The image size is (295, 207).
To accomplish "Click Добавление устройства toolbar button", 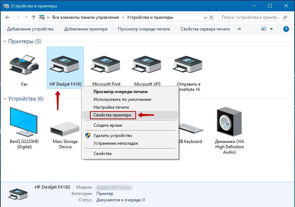I will click(30, 29).
